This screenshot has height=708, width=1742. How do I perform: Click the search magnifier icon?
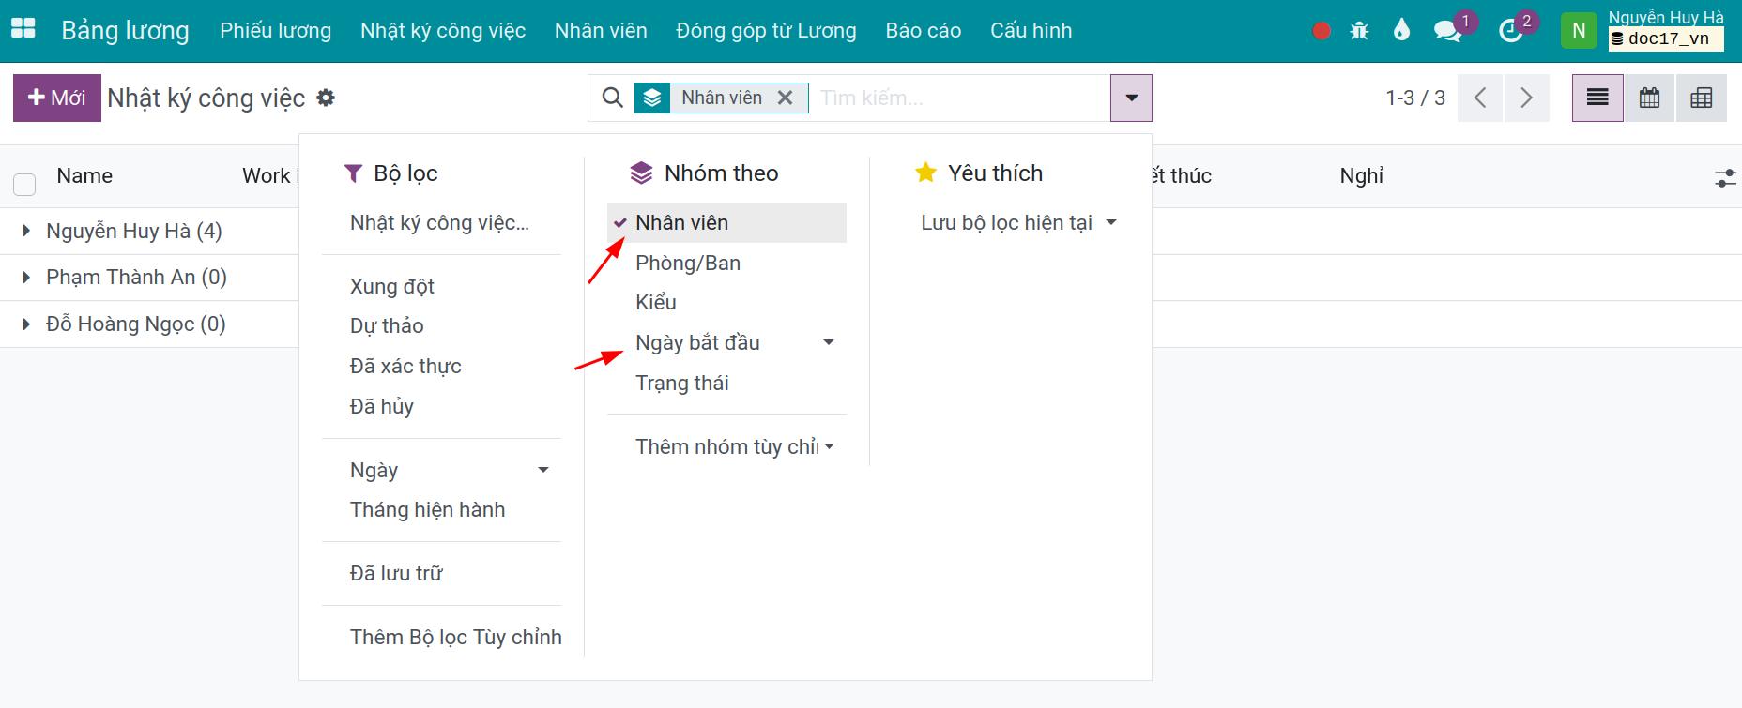(612, 98)
